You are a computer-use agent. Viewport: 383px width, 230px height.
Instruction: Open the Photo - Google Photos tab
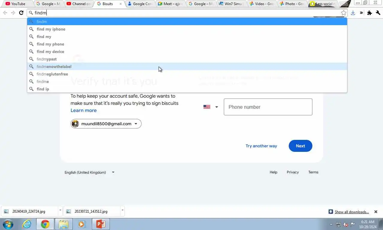pos(292,4)
